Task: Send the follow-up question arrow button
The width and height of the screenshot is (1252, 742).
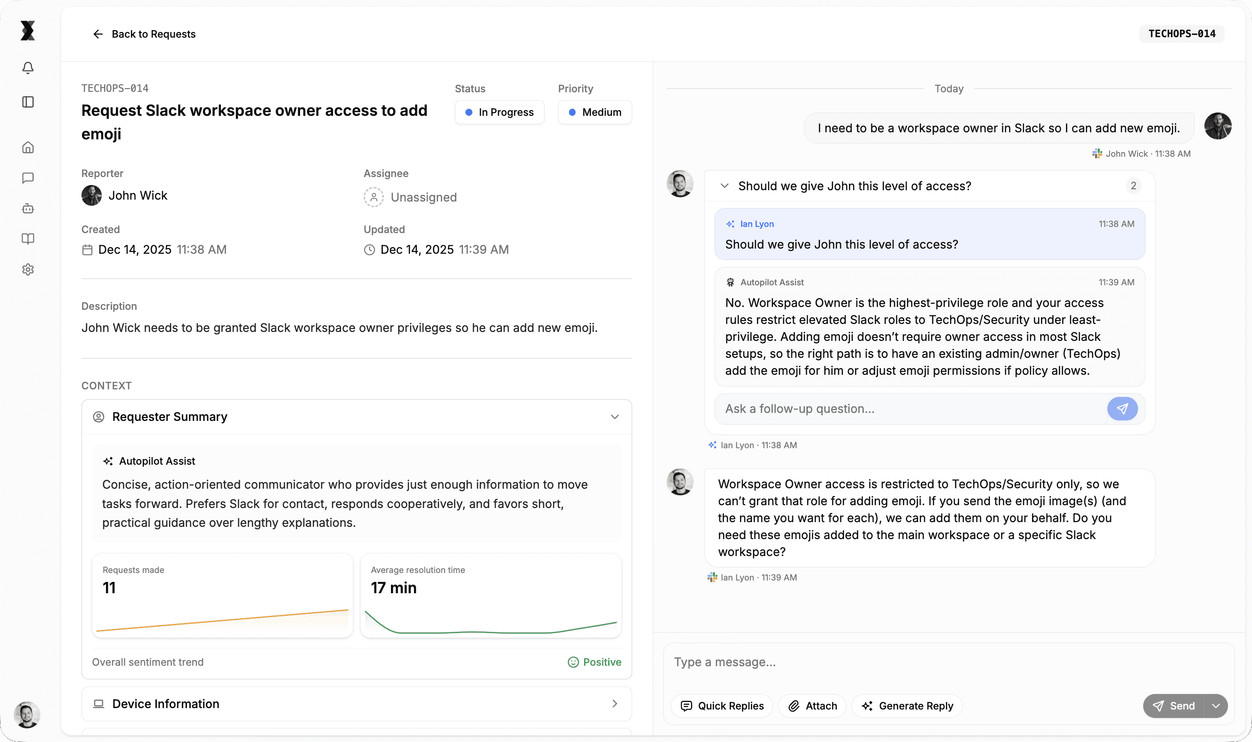Action: pos(1122,409)
